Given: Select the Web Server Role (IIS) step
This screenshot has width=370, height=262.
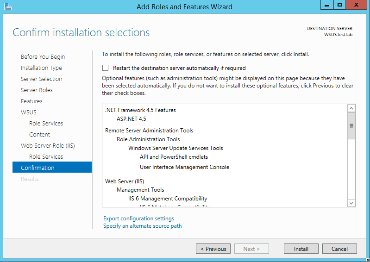Looking at the screenshot, I should pos(48,145).
